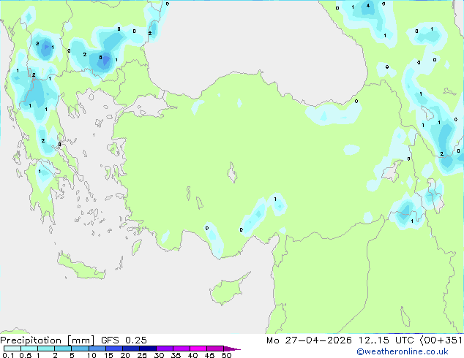Click the "15" legend scale label

(x=108, y=355)
